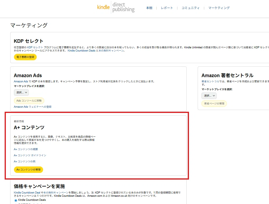Open the 著者セントラル link
Image resolution: width=269 pixels, height=204 pixels.
point(210,81)
